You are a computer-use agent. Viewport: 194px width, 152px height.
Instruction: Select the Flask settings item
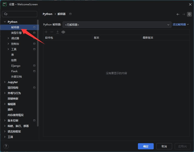pos(14,71)
